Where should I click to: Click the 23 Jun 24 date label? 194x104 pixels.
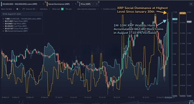tap(88, 97)
